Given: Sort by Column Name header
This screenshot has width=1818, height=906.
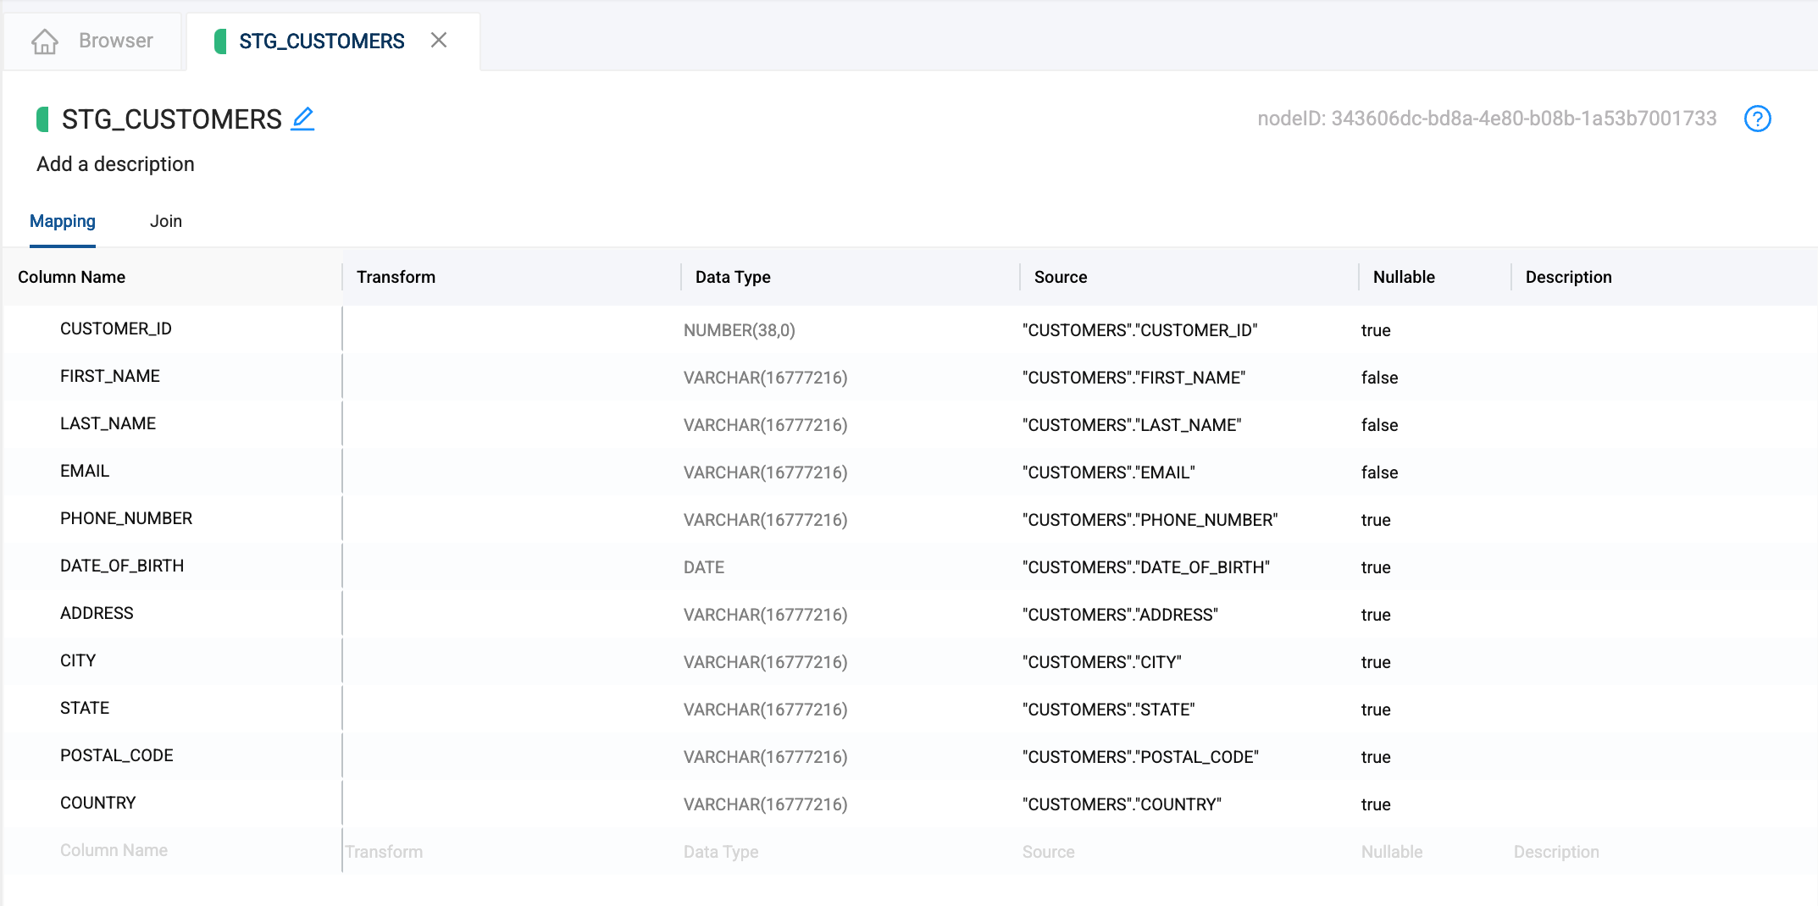Looking at the screenshot, I should (72, 277).
